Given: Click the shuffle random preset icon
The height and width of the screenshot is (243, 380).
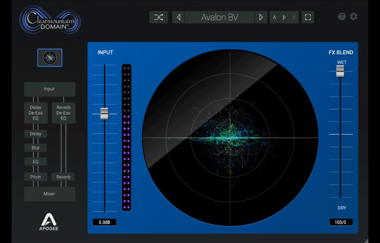Looking at the screenshot, I should point(158,17).
